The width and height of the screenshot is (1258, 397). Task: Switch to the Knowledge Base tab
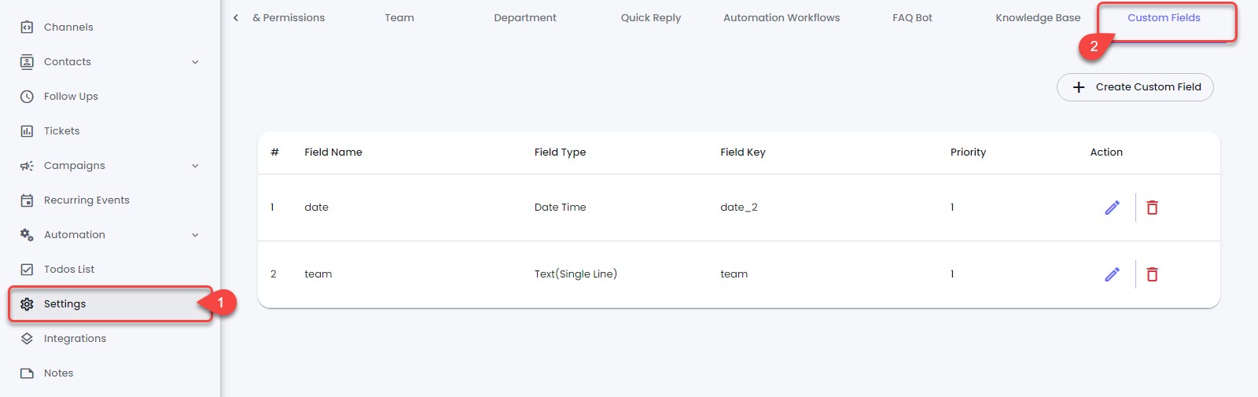[1038, 18]
